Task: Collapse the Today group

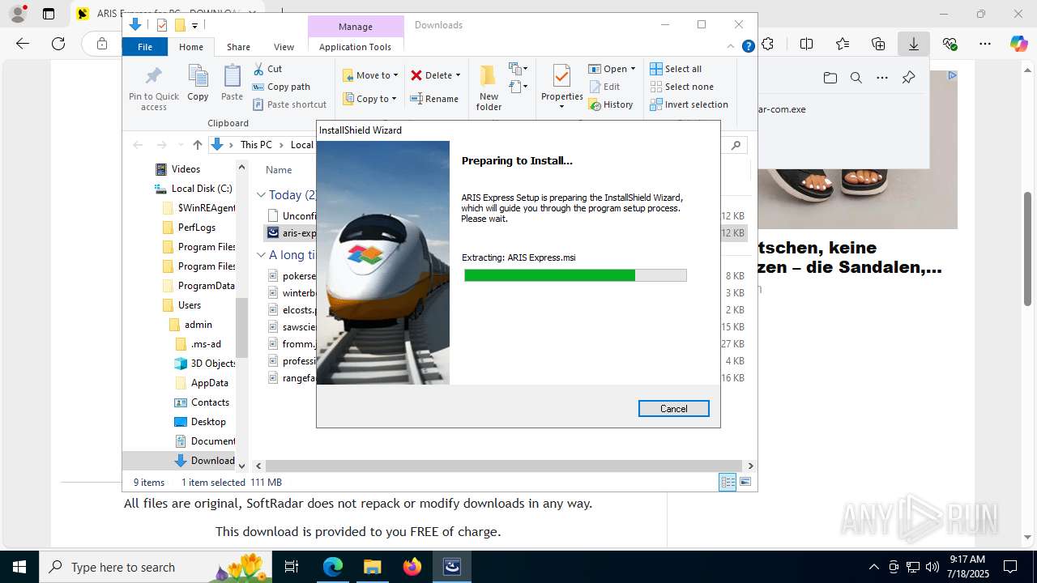Action: 261,195
